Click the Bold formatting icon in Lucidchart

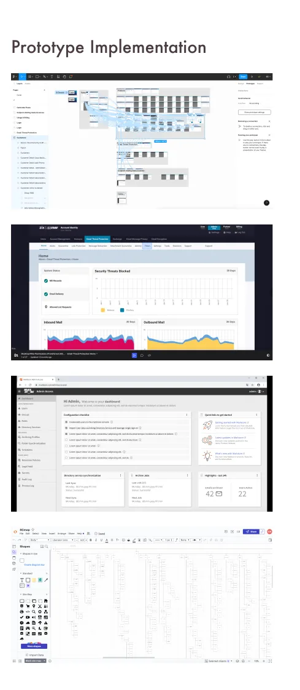point(90,540)
